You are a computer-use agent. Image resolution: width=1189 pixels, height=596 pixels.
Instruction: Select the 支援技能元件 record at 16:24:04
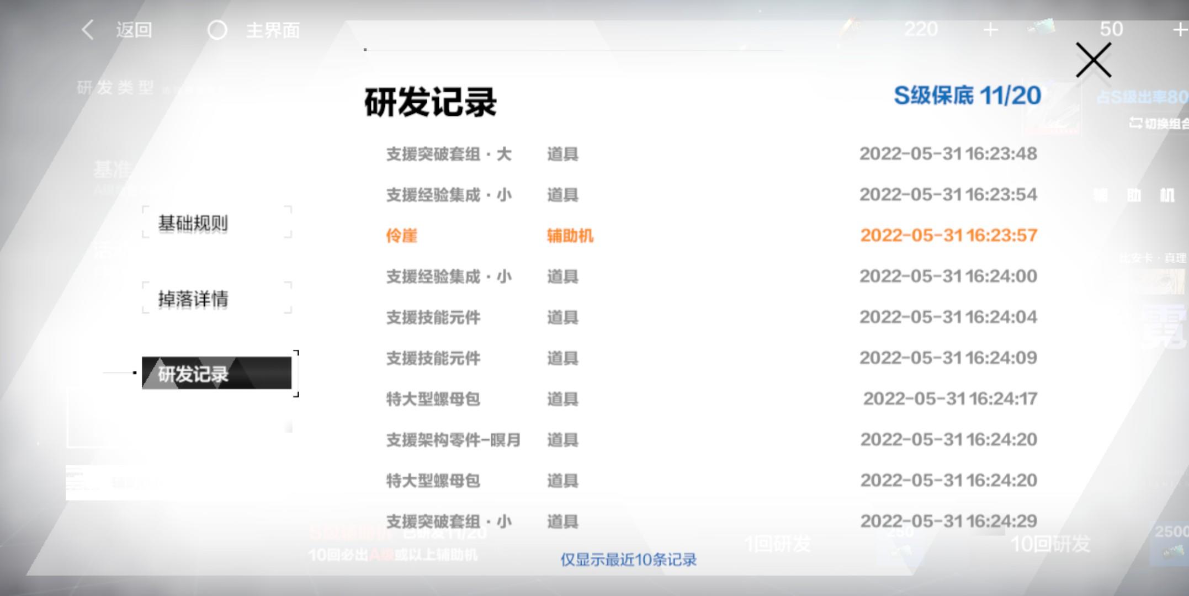click(x=712, y=317)
